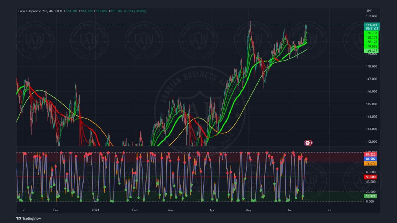Click the open value O151.201
397x223 pixels.
pos(71,11)
